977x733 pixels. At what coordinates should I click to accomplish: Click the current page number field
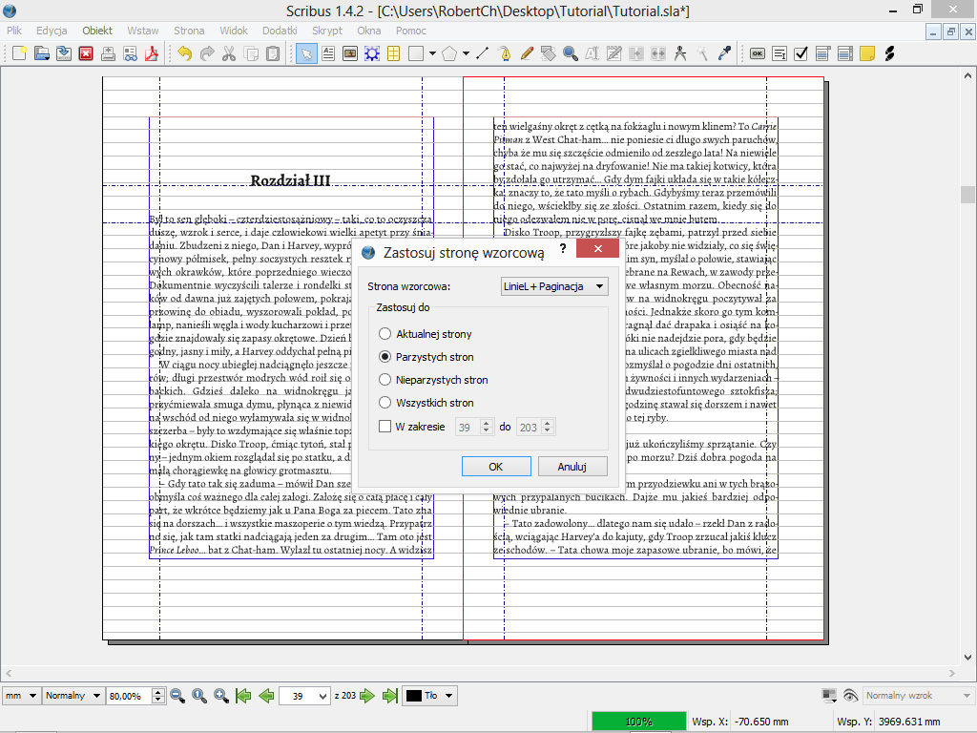point(298,696)
